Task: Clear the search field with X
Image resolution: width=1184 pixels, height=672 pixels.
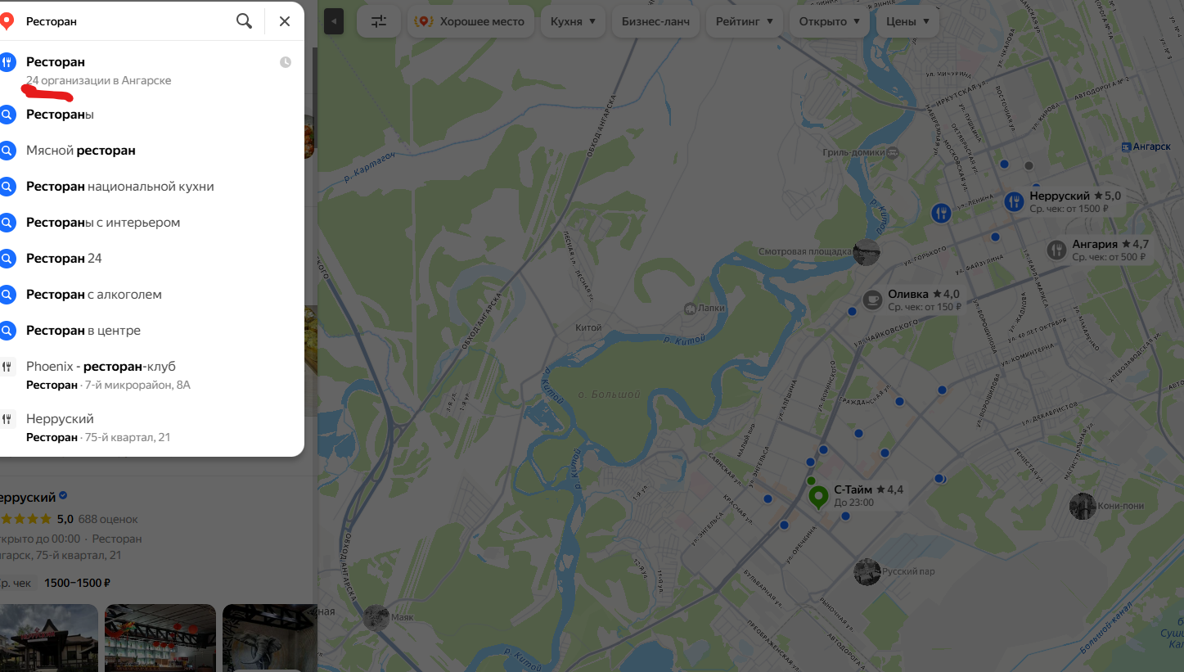Action: tap(285, 21)
